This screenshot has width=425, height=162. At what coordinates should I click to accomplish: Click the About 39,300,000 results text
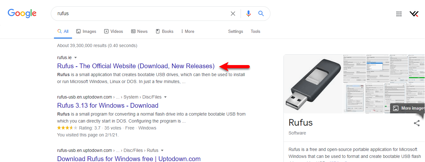point(97,45)
